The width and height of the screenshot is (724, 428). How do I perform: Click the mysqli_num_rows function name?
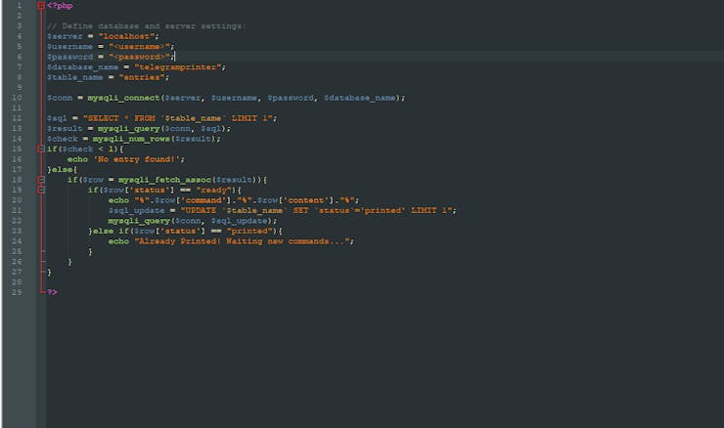tap(131, 139)
